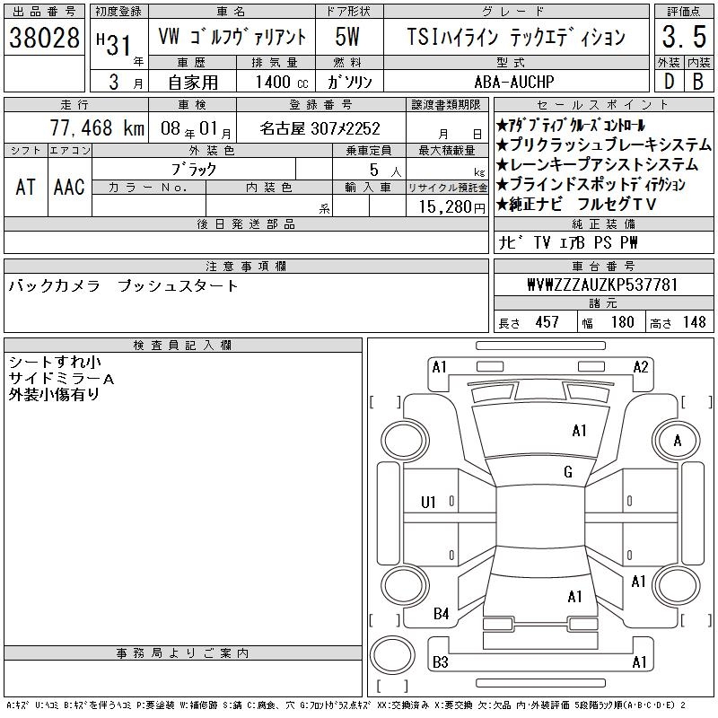The height and width of the screenshot is (718, 718).
Task: Select the chassis number WVWZZZAUZKP537781
Action: (602, 285)
